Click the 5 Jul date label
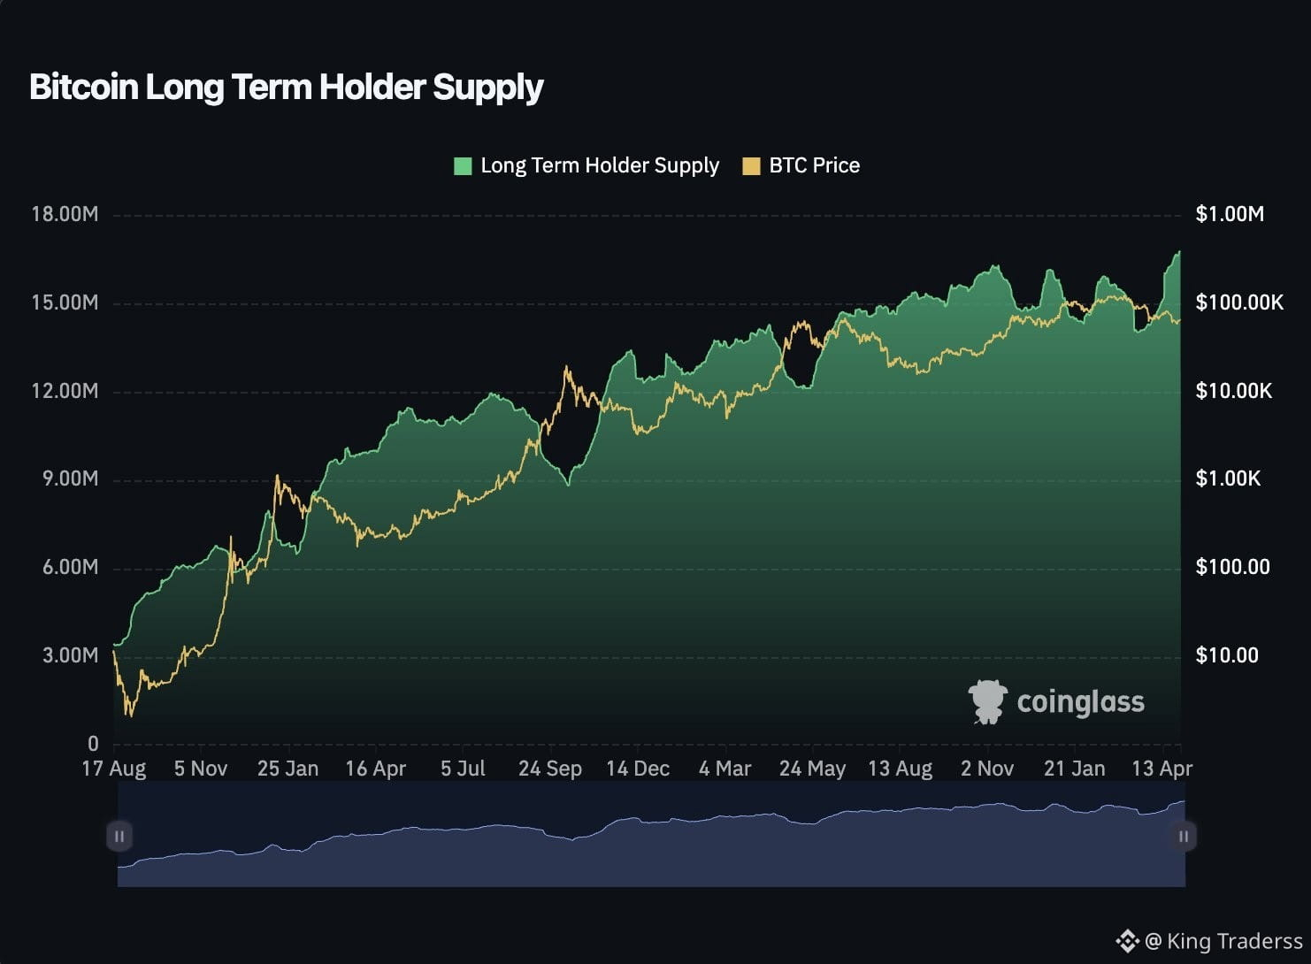 coord(463,769)
